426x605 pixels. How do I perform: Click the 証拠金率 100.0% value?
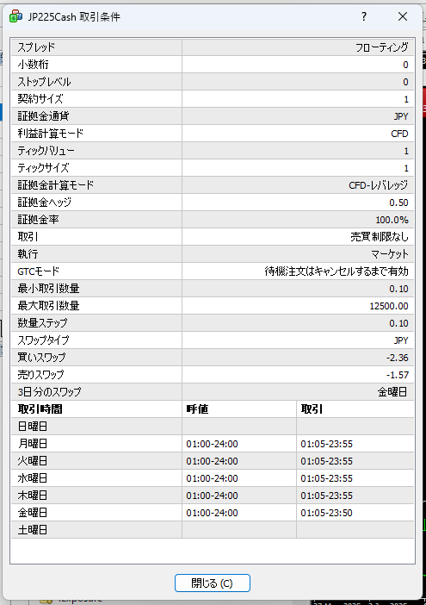(x=392, y=220)
